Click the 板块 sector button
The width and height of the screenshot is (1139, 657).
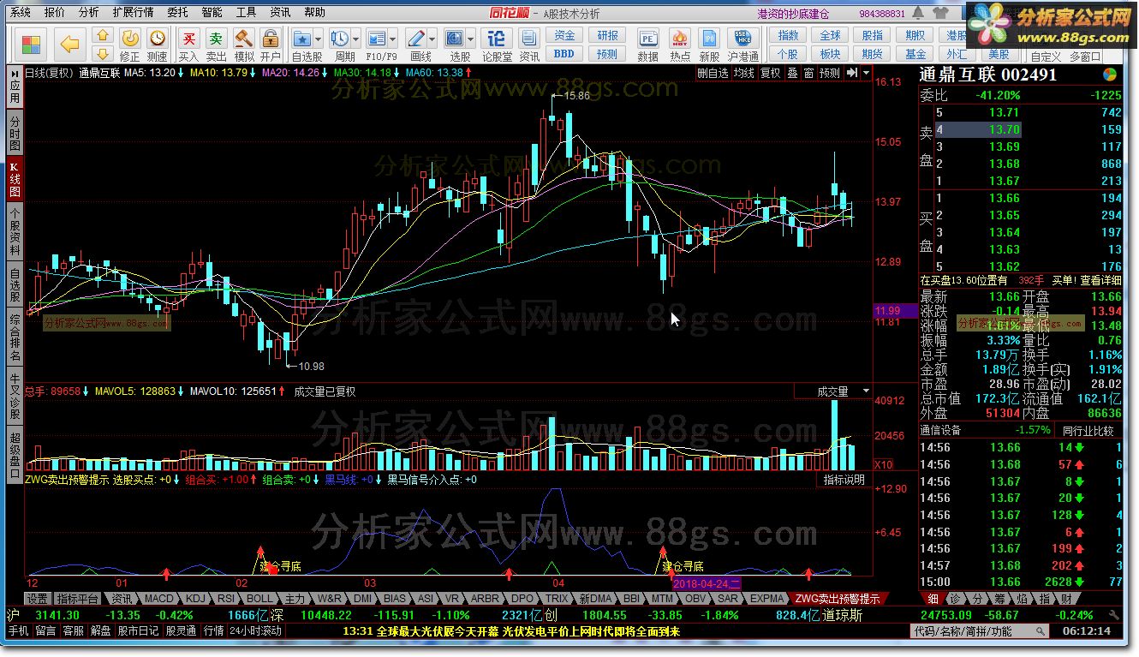pyautogui.click(x=831, y=53)
